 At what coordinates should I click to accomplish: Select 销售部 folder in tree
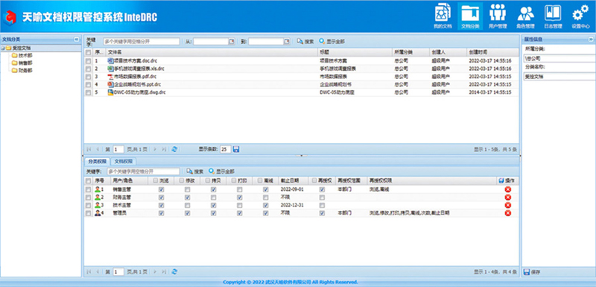[x=22, y=63]
